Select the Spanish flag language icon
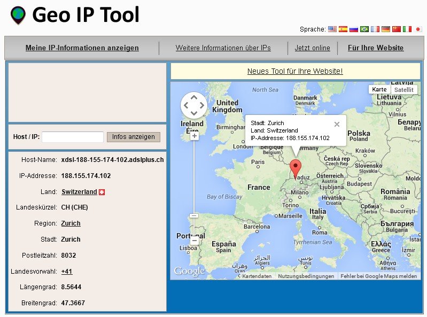The width and height of the screenshot is (427, 317). click(343, 29)
